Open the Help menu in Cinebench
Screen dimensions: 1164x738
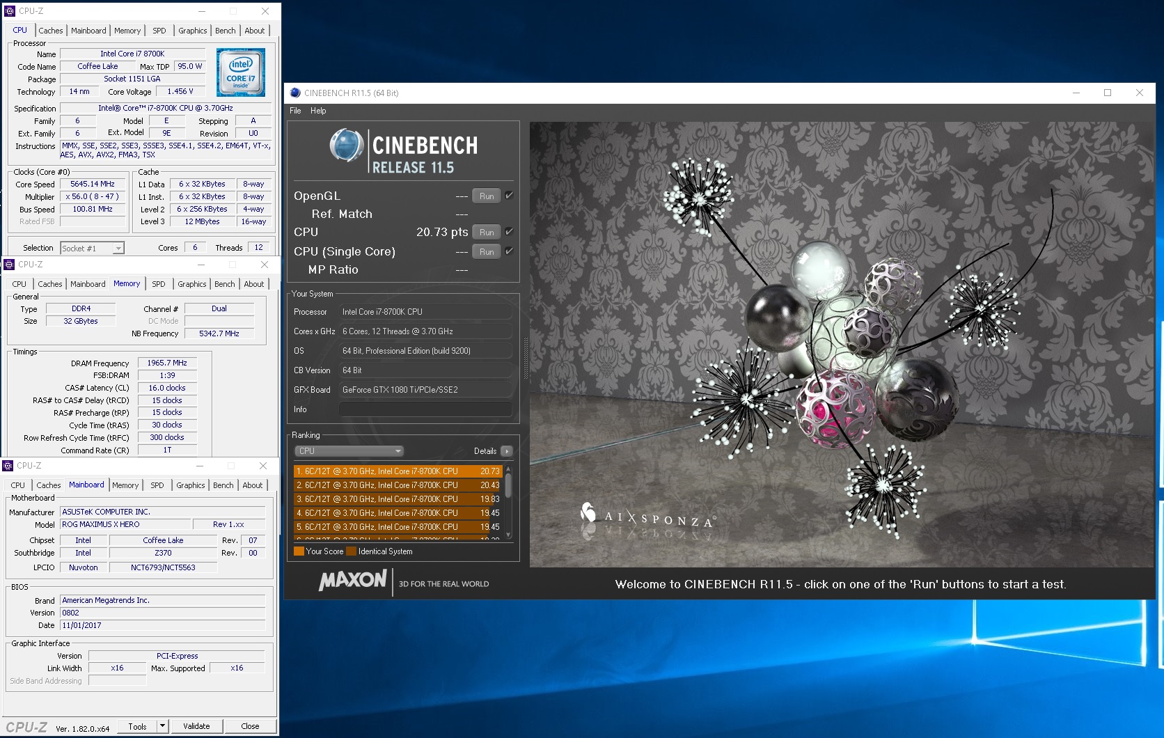pyautogui.click(x=318, y=111)
